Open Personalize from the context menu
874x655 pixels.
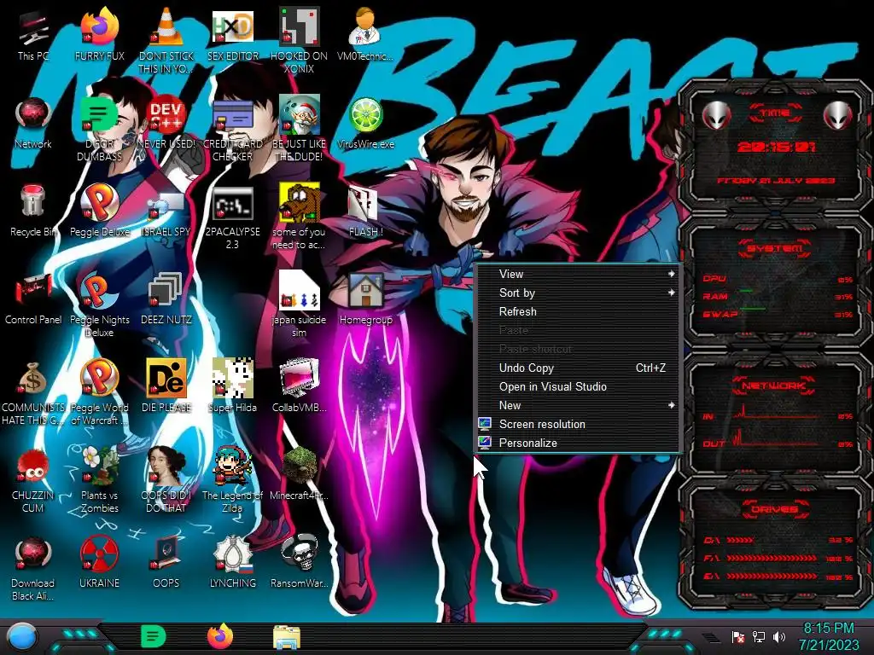click(x=578, y=443)
